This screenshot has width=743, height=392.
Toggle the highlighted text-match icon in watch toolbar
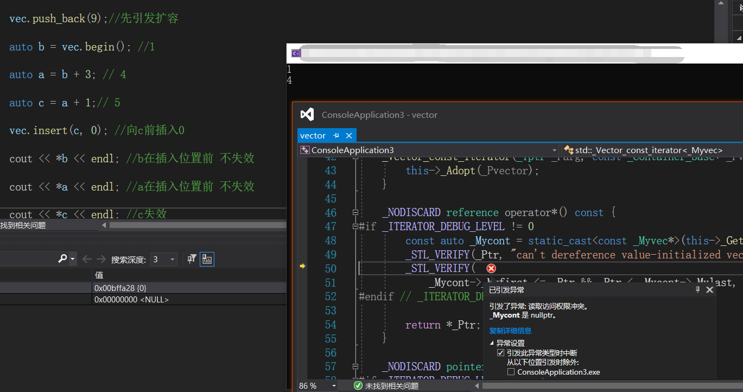click(207, 260)
